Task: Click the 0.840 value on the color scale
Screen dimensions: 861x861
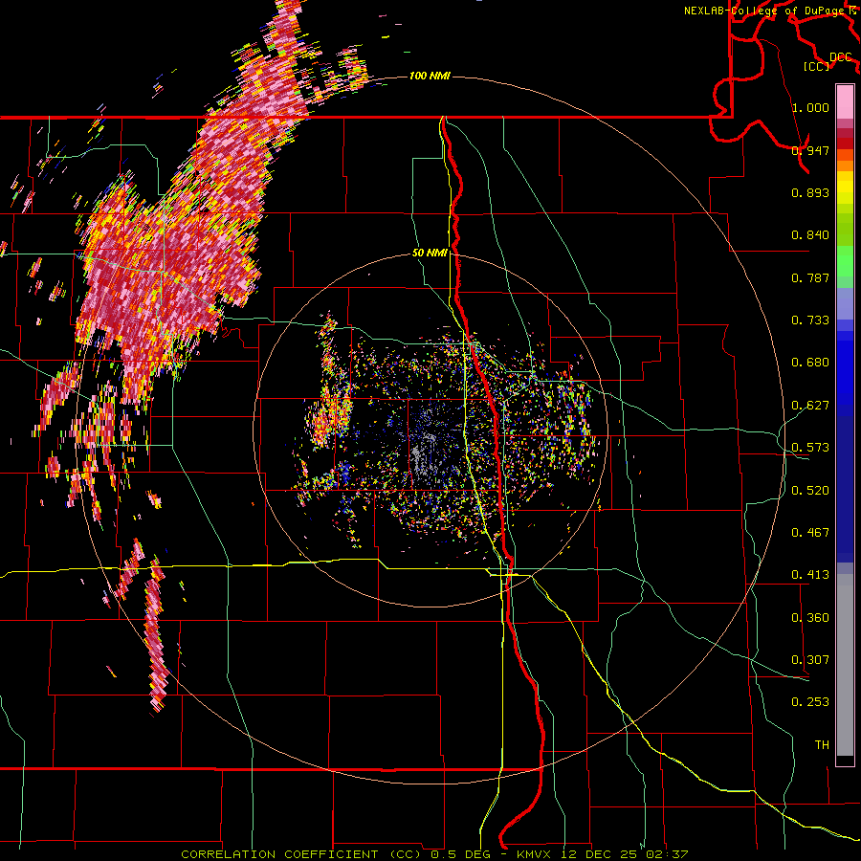Action: click(x=810, y=235)
